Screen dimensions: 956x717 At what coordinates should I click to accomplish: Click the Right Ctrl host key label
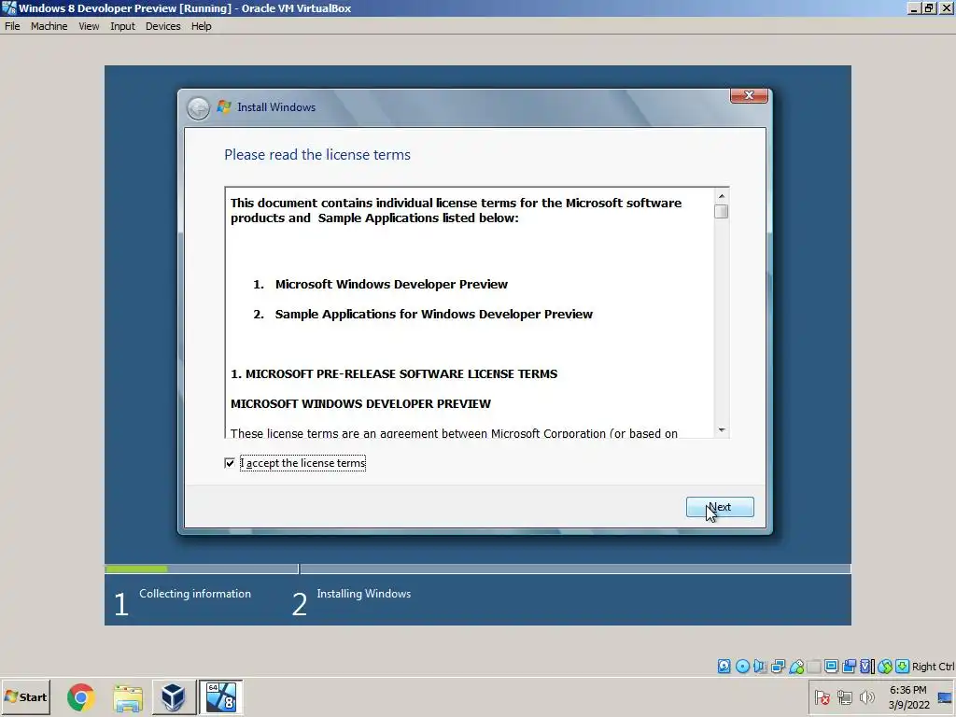point(933,667)
